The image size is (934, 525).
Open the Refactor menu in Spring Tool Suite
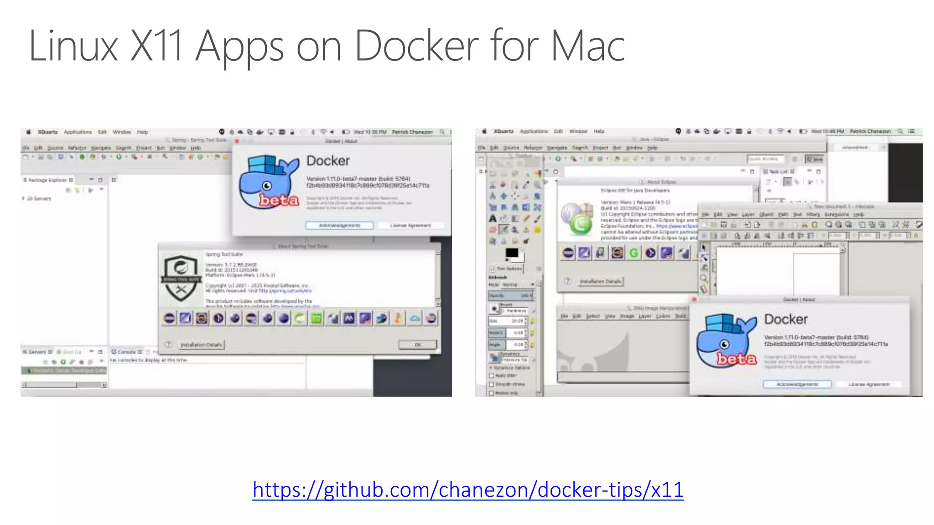[x=77, y=148]
